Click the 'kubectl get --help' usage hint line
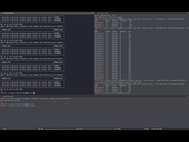This screenshot has height=142, width=189. [x=108, y=17]
